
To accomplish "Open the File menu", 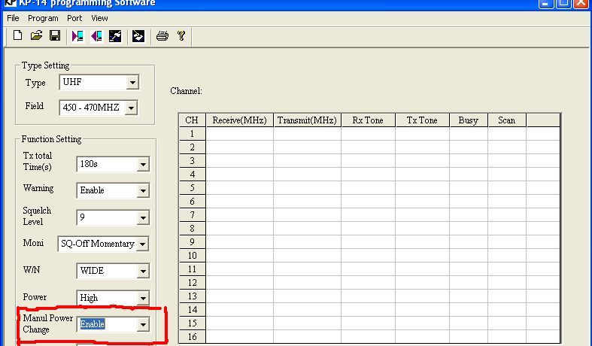I will point(13,18).
